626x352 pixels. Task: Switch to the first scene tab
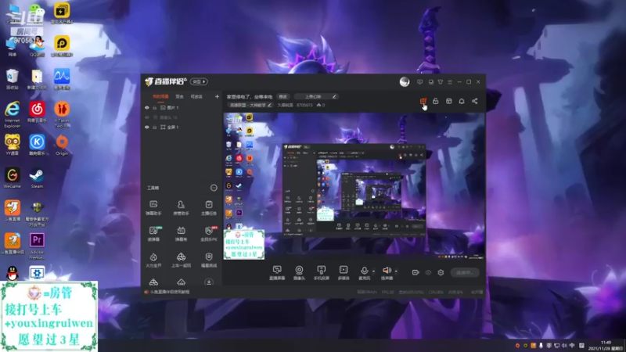[x=160, y=96]
